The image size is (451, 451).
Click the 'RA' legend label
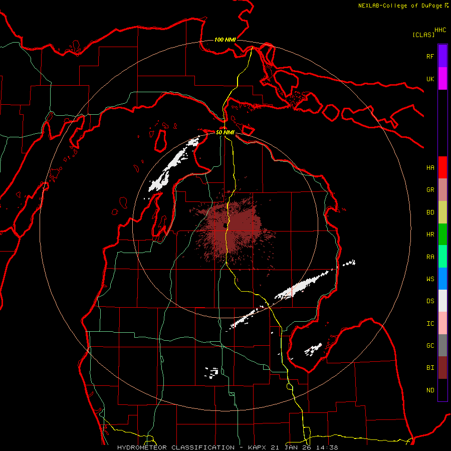430,257
